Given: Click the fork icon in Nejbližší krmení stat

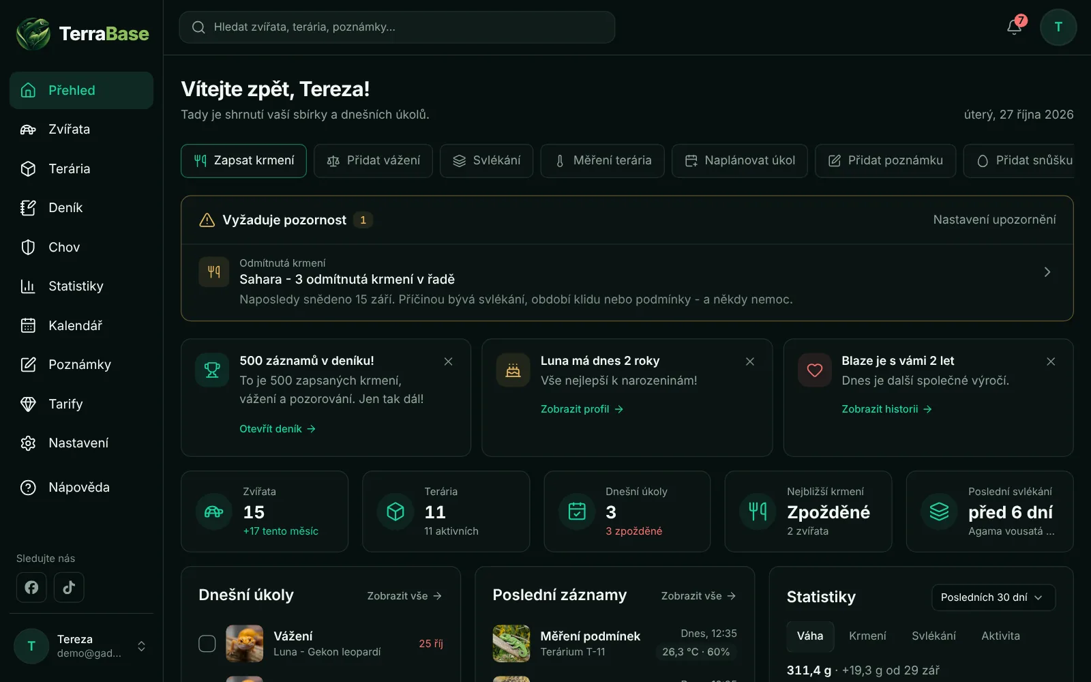Looking at the screenshot, I should coord(758,512).
